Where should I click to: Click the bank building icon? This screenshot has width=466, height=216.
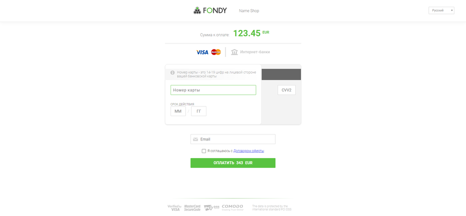[x=234, y=52]
